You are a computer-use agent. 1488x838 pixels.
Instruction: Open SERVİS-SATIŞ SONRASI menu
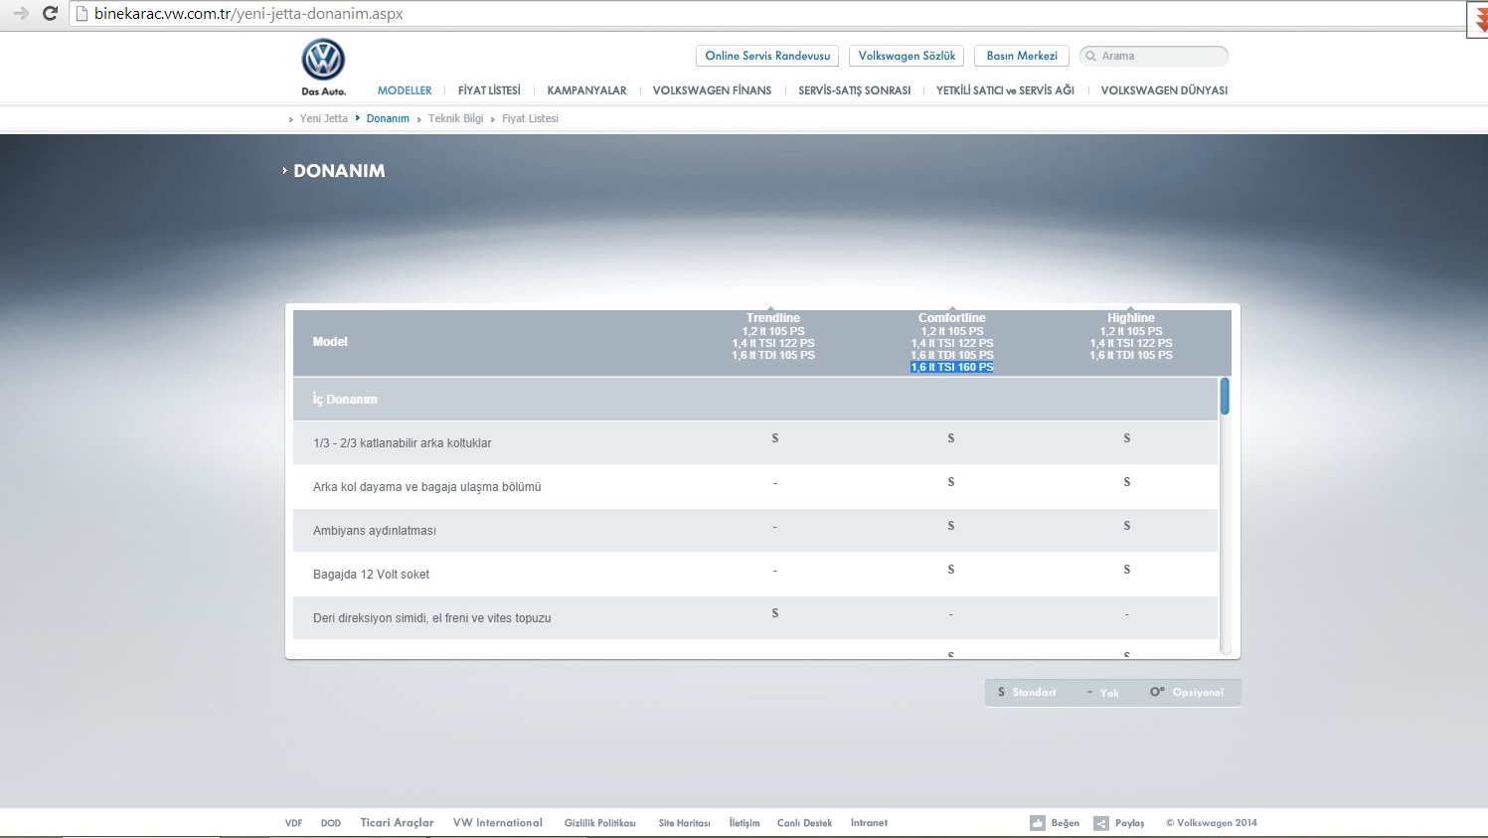click(854, 90)
